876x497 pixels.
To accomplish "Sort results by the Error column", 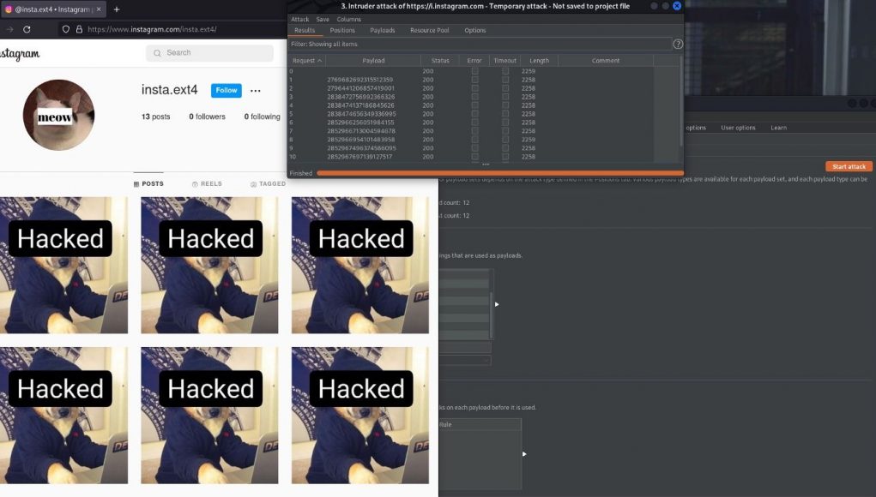I will [x=474, y=60].
